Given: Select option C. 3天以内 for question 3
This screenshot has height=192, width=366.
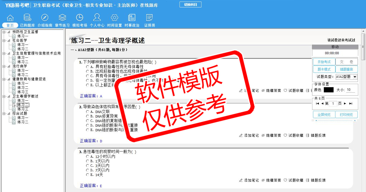Looking at the screenshot, I should tap(87, 166).
